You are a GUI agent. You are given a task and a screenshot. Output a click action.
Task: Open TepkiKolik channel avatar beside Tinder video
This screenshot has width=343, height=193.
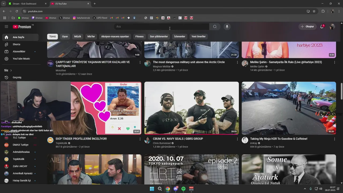pos(50,140)
